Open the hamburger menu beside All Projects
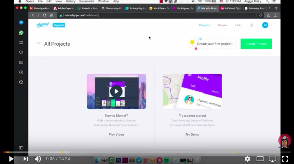This screenshot has width=294, height=164. tap(39, 44)
